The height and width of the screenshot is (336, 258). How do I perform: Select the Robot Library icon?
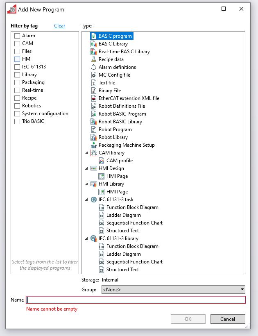(93, 137)
